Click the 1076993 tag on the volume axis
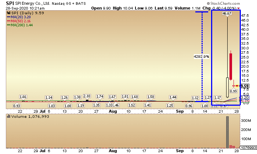Screen dimensions: 257x154 (x=249, y=148)
